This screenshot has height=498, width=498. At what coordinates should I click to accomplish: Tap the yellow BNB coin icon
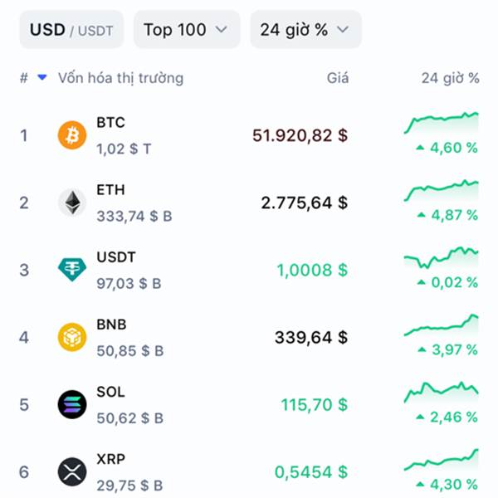tap(72, 337)
